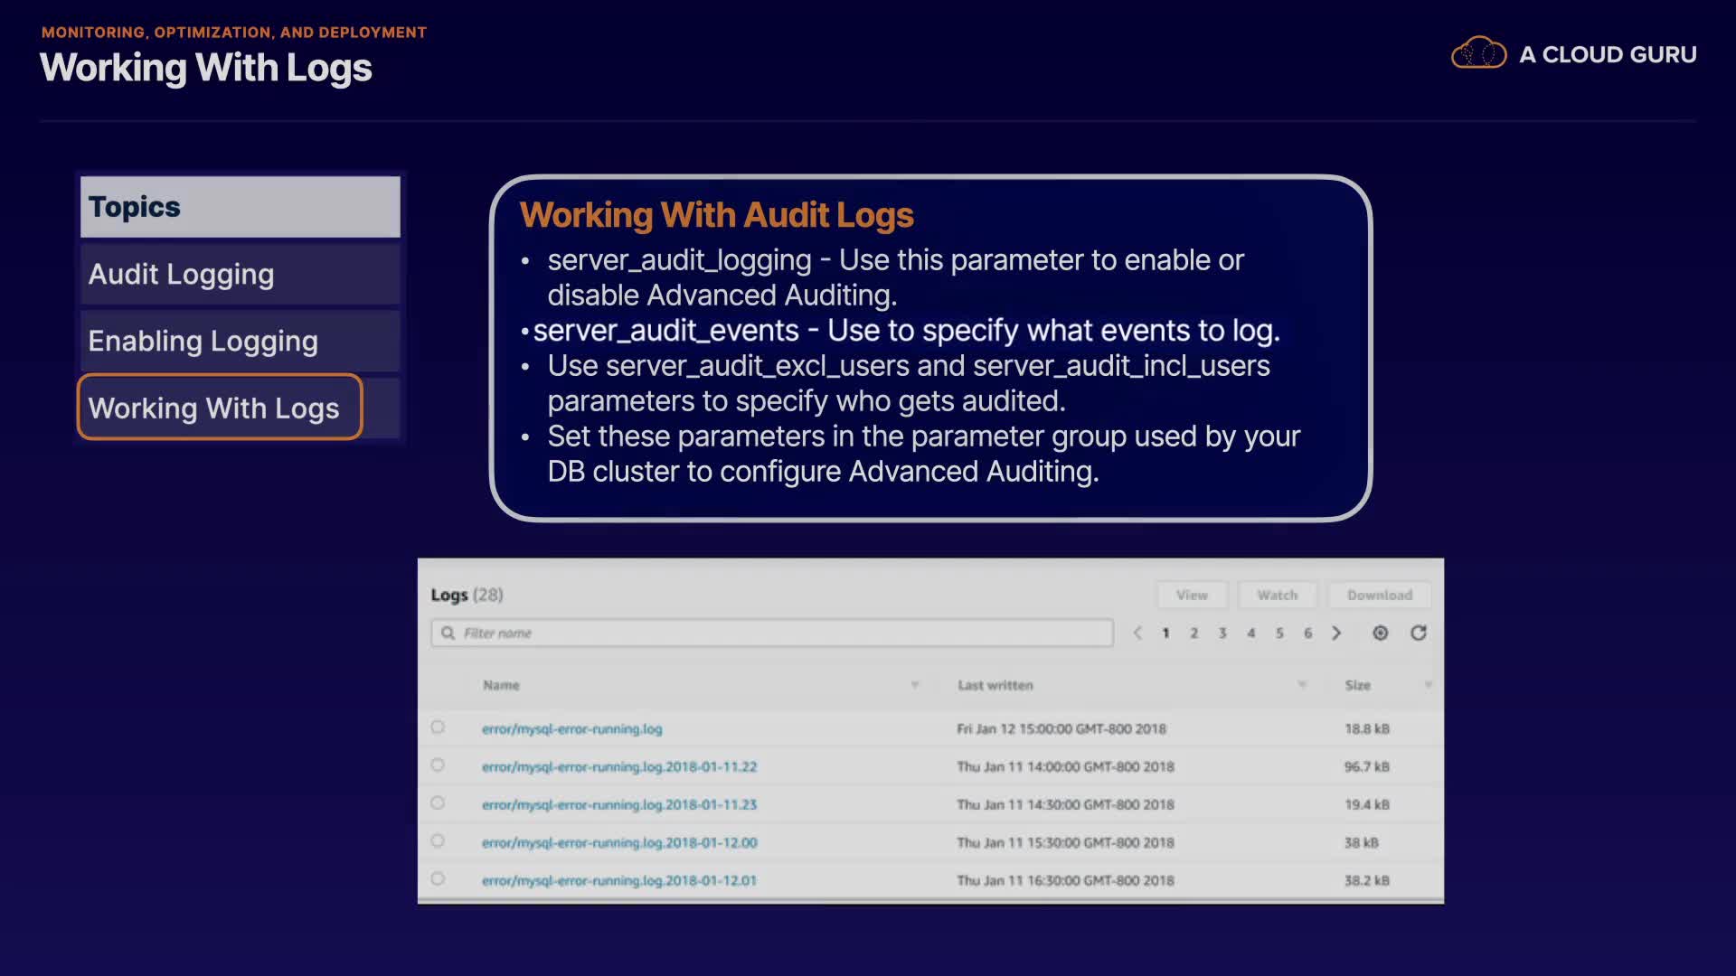Open error/mysql-error-running.log.2018-01-11.23 link
The image size is (1736, 976).
(619, 804)
